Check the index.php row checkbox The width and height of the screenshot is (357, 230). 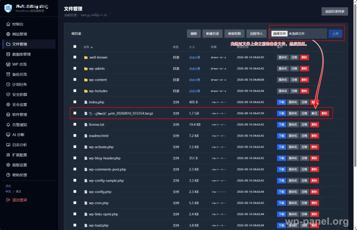click(x=75, y=102)
